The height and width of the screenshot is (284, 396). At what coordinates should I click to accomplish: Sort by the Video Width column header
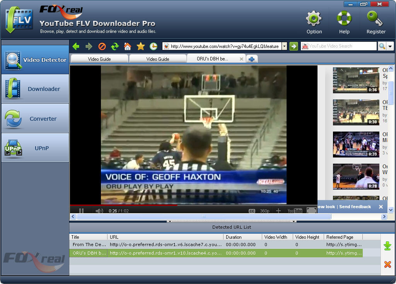[277, 237]
